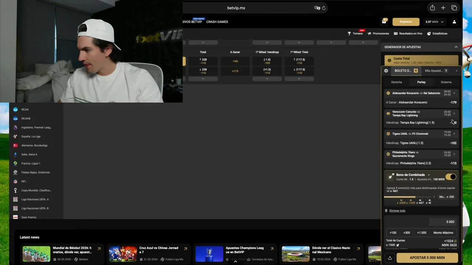Collapse the bet slip with double chevron
Screen dimensions: 472x265
click(457, 71)
